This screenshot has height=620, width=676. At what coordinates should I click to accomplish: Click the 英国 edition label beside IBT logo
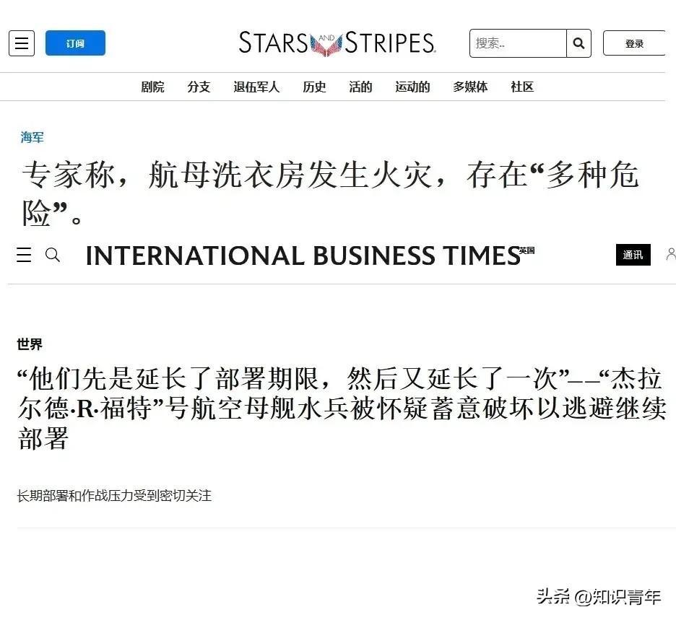point(526,250)
